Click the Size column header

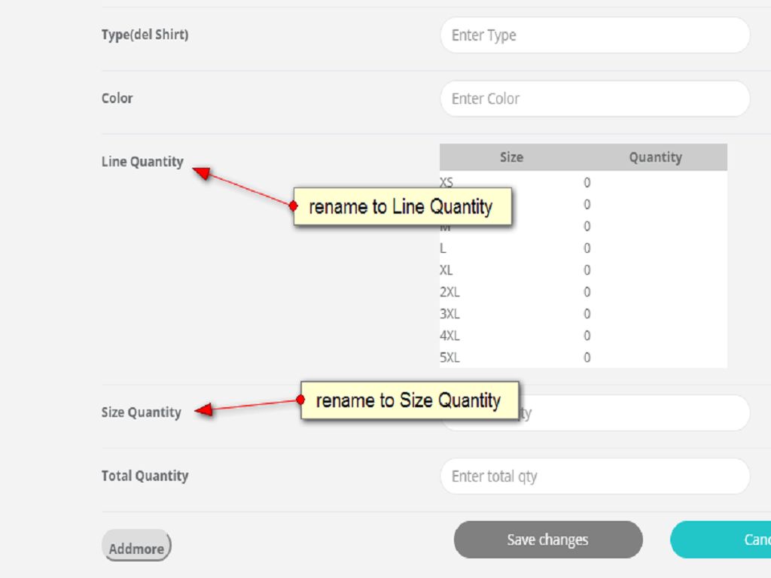coord(511,157)
